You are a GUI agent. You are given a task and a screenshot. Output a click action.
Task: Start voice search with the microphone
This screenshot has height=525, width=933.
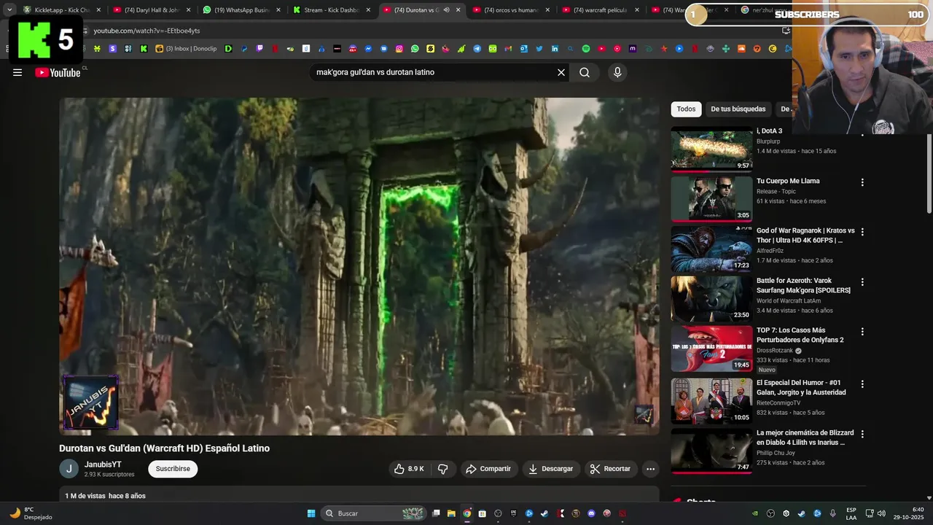click(x=617, y=72)
